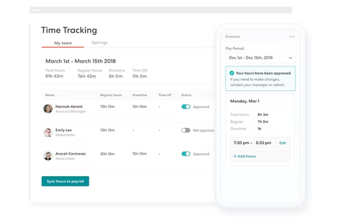Enable approval toggle for Emily Lee
The height and width of the screenshot is (220, 344).
(186, 130)
